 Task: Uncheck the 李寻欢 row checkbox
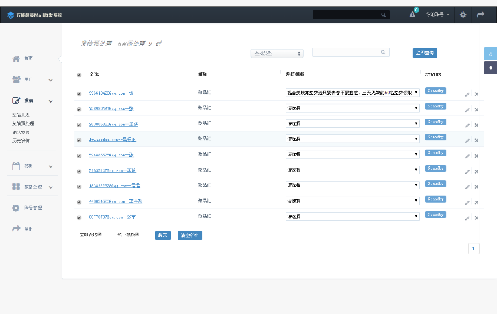click(x=79, y=202)
